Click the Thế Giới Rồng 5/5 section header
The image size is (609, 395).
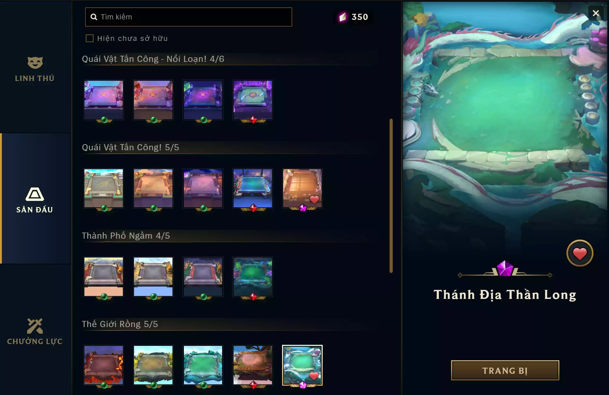[120, 324]
